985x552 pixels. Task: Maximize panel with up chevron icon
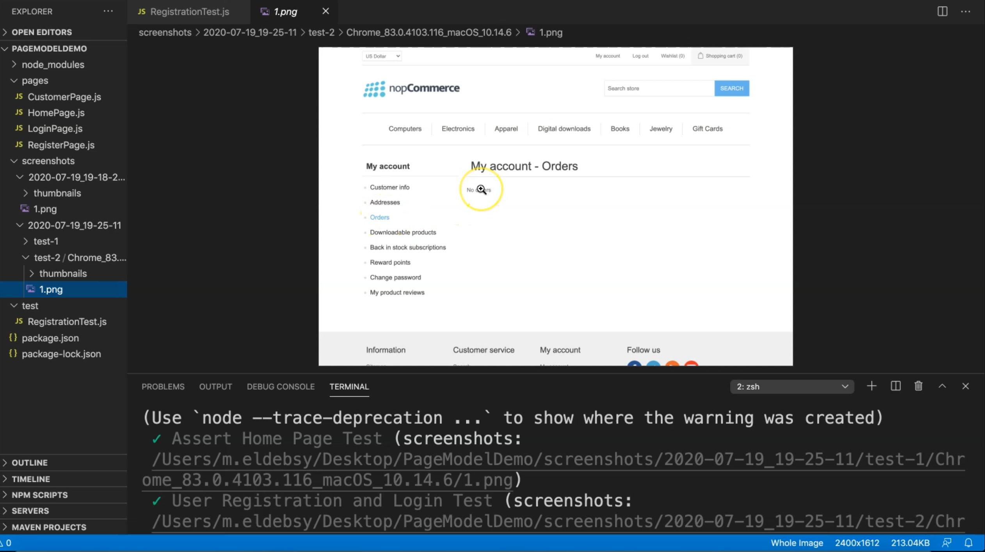[942, 386]
